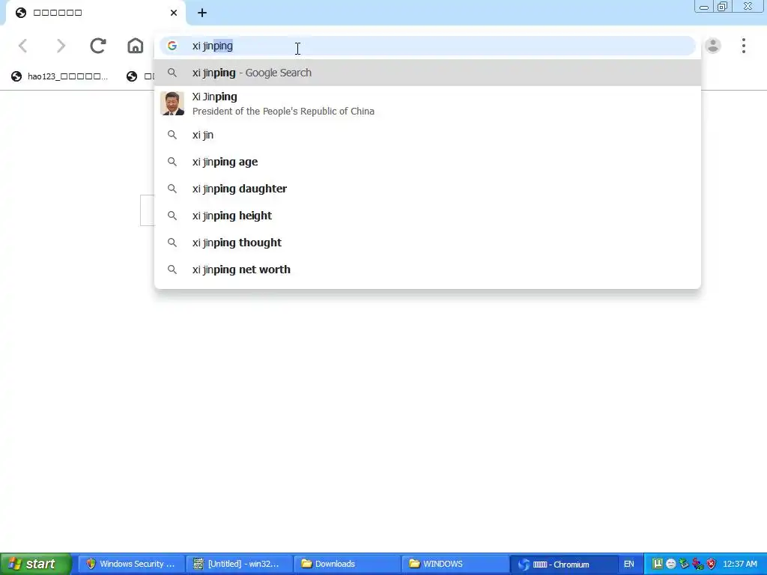This screenshot has height=575, width=767.
Task: Open the profile avatar menu
Action: click(x=713, y=46)
